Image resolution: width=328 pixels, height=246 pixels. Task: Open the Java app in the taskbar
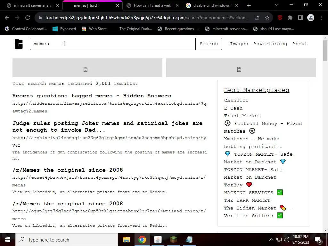tap(158, 240)
